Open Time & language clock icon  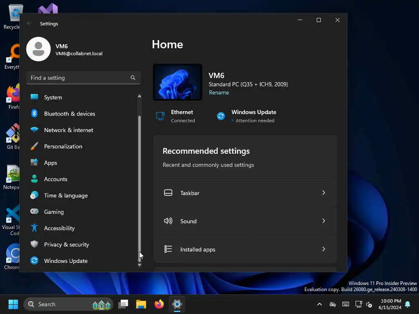34,195
